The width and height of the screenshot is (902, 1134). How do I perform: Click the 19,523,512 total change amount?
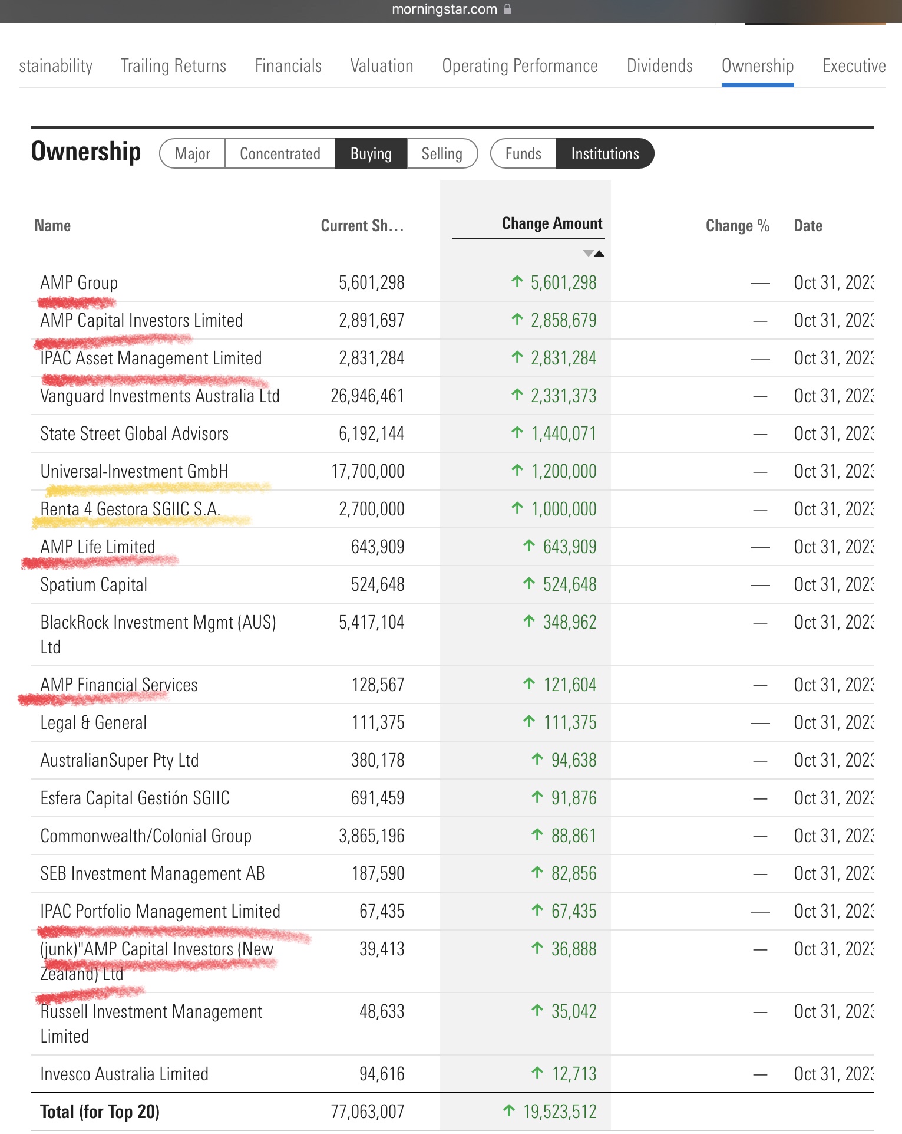560,1112
